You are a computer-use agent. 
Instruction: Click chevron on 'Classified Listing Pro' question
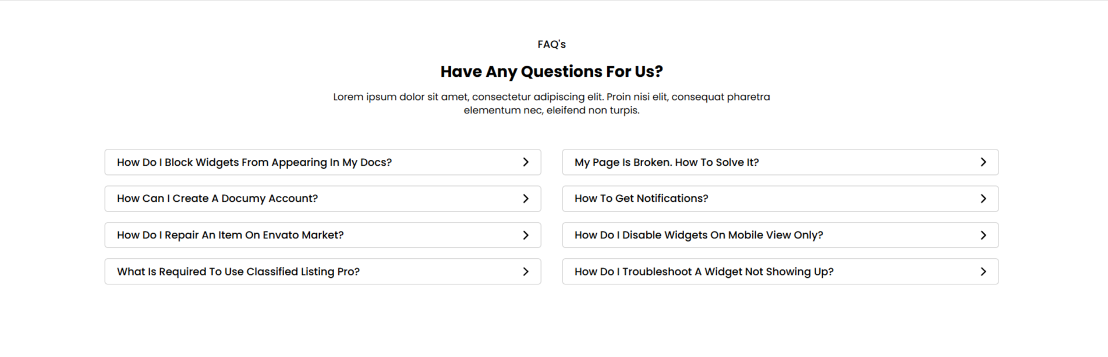pyautogui.click(x=526, y=272)
